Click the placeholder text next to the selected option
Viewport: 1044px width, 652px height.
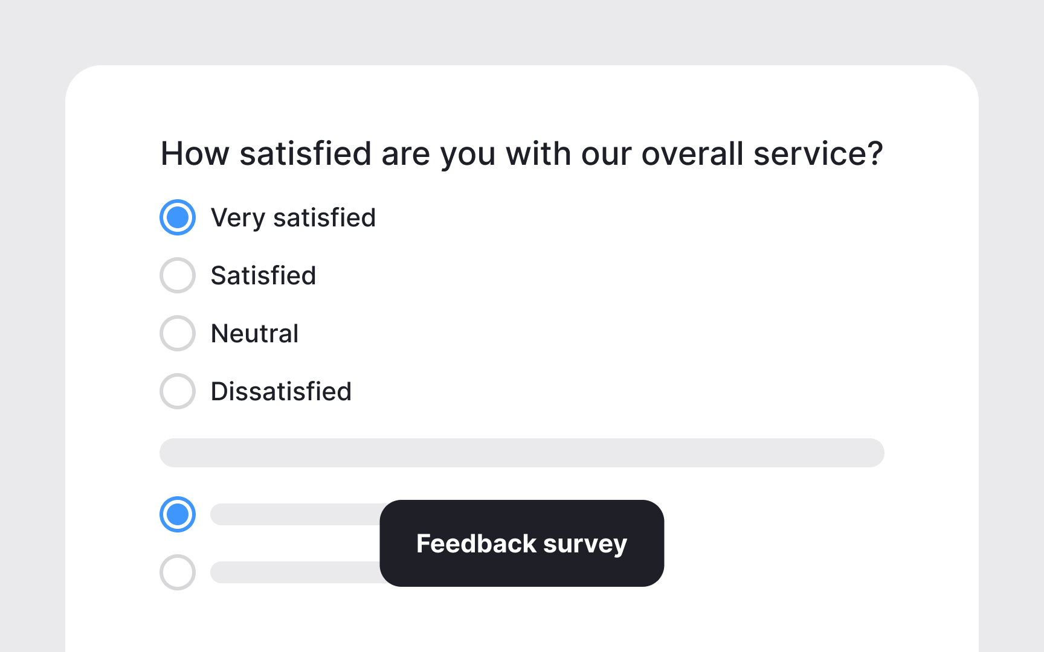point(290,514)
